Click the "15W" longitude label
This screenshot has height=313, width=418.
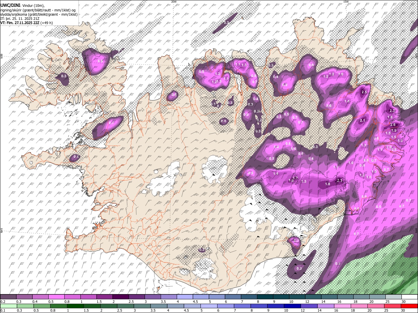[x=346, y=2]
